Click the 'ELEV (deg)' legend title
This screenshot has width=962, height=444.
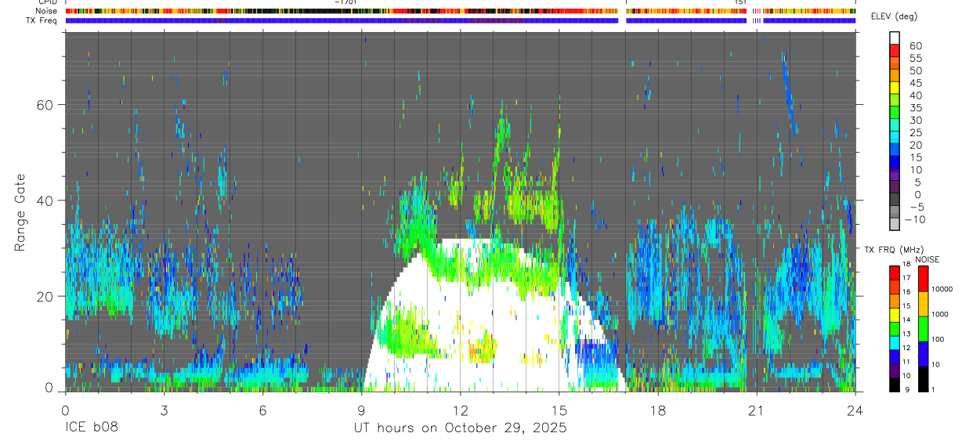pyautogui.click(x=894, y=16)
